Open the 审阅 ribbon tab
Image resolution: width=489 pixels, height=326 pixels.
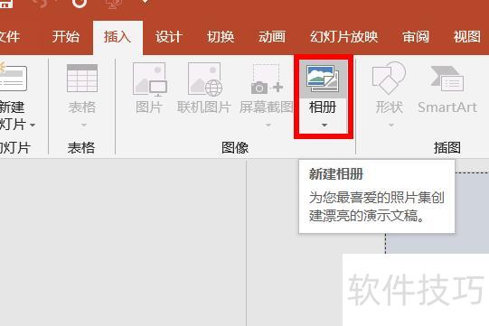point(416,37)
